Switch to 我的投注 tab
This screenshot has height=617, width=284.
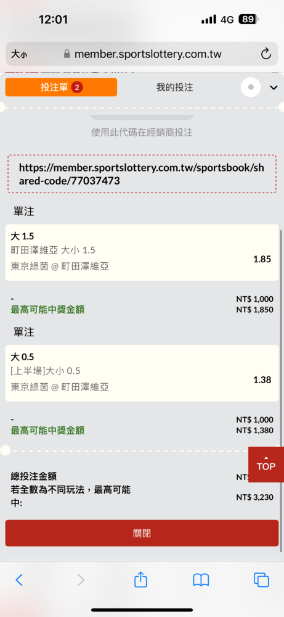point(175,88)
